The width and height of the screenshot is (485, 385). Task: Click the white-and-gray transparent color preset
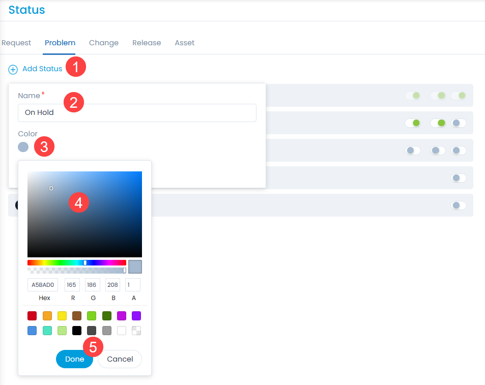point(136,331)
